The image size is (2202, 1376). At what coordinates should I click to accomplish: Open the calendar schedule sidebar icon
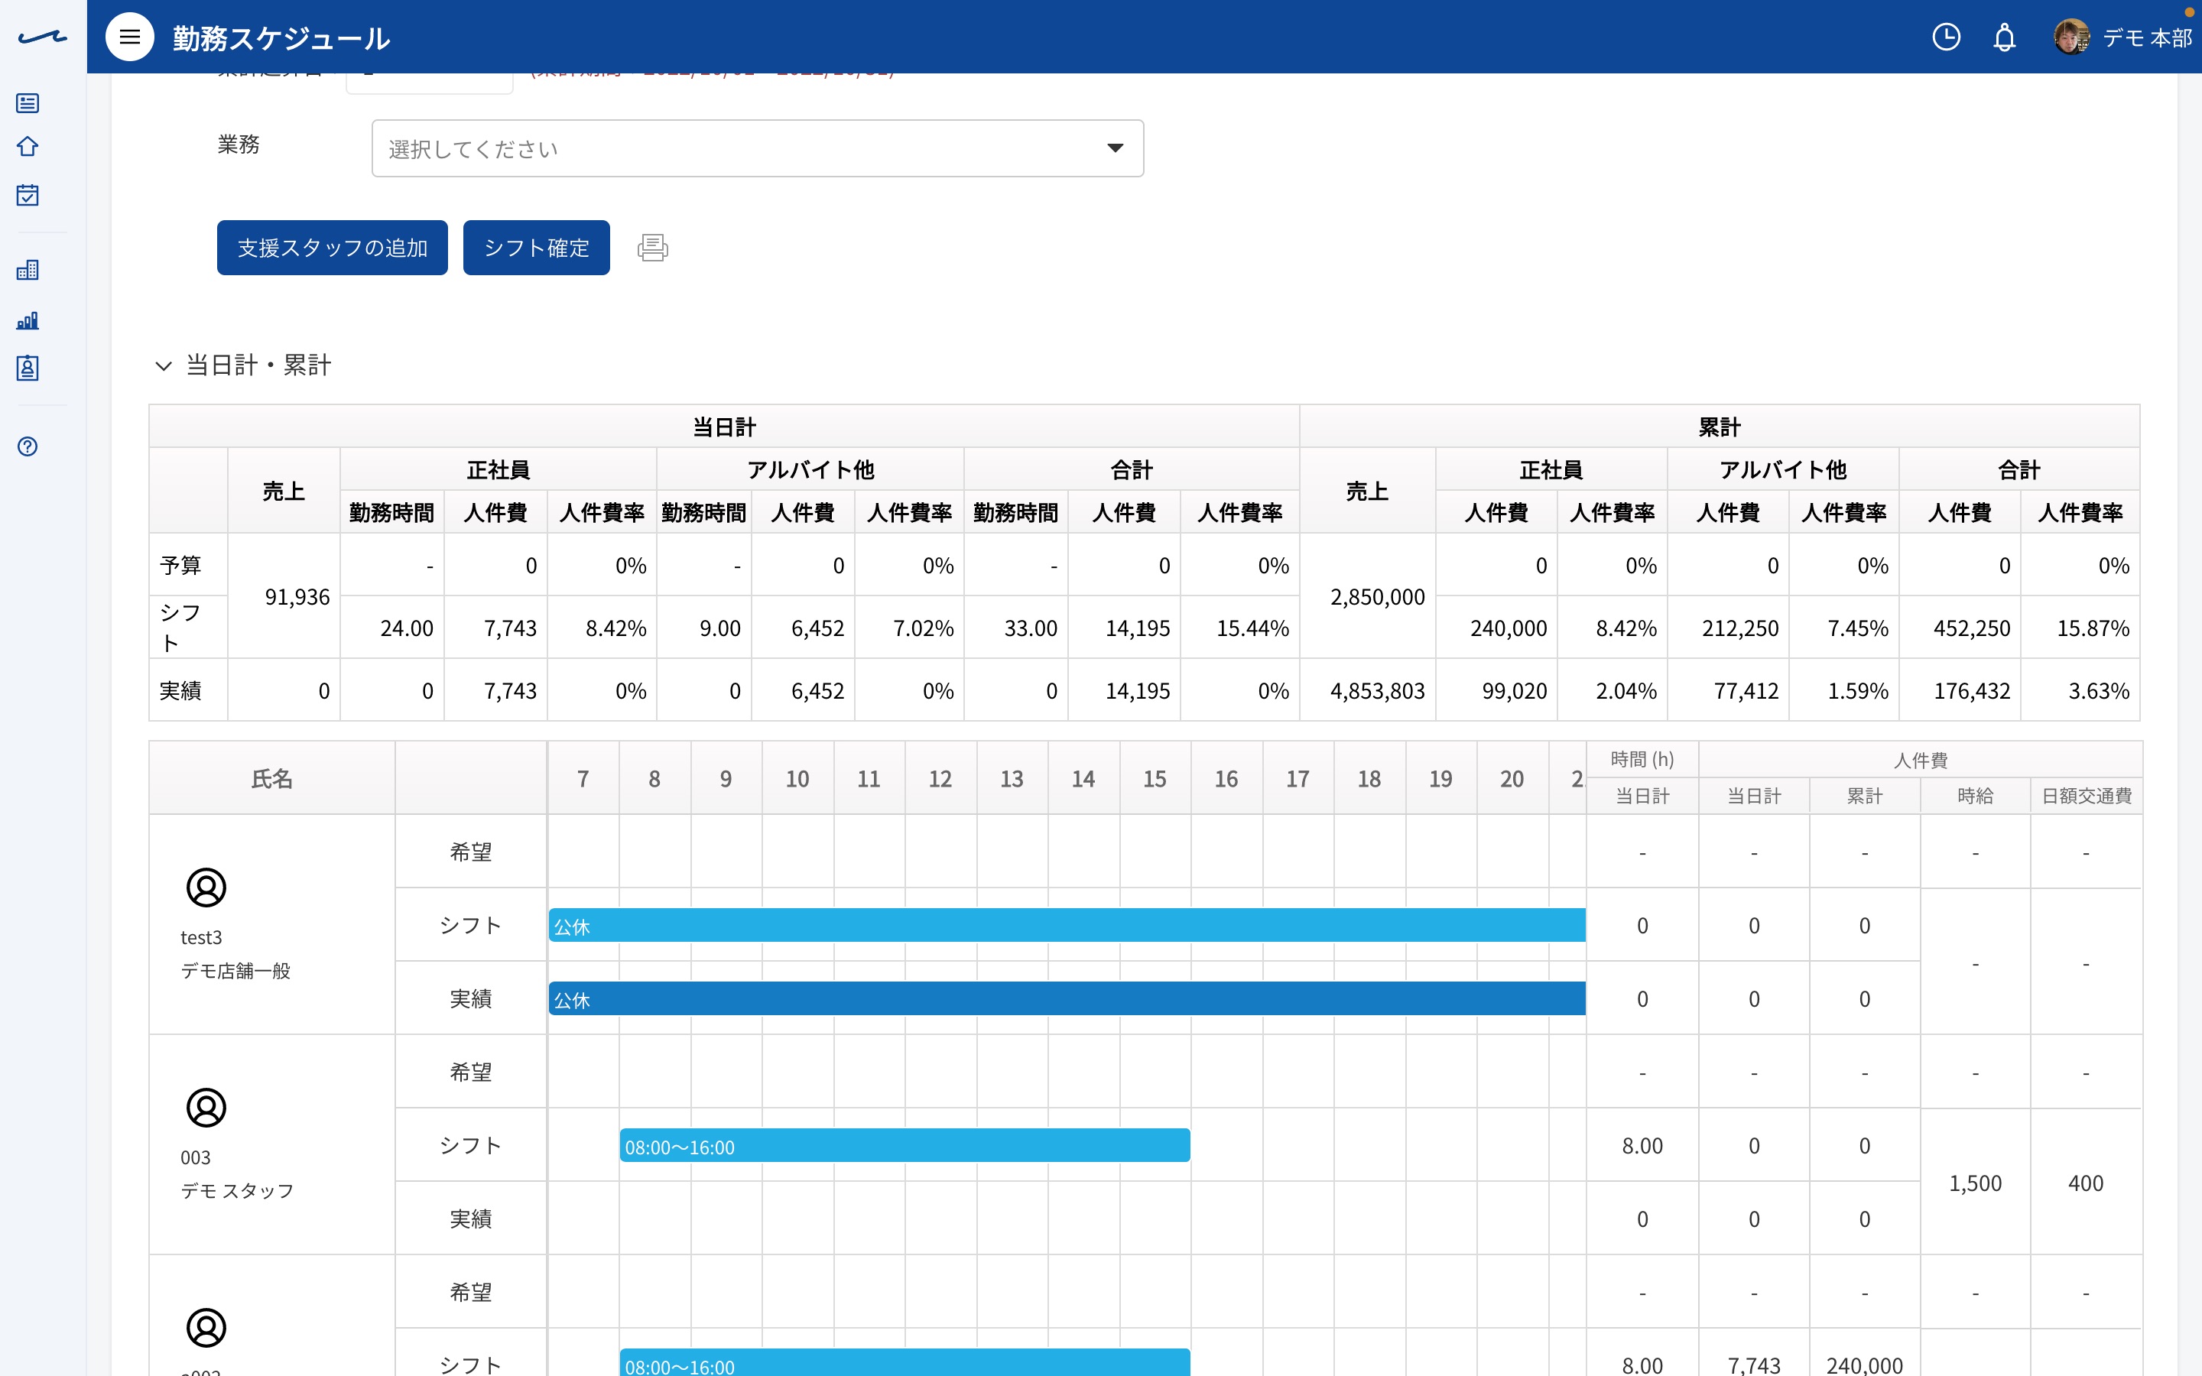[28, 195]
